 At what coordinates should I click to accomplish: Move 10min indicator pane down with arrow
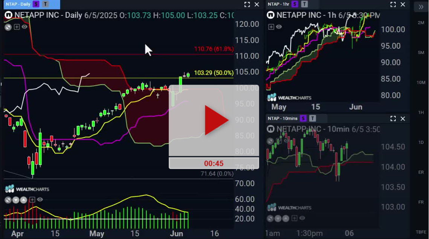tap(278, 219)
